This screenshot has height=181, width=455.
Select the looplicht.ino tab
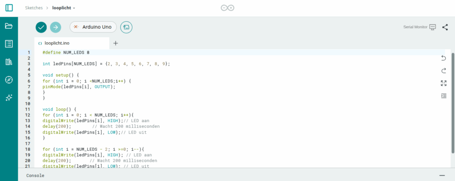tap(57, 43)
